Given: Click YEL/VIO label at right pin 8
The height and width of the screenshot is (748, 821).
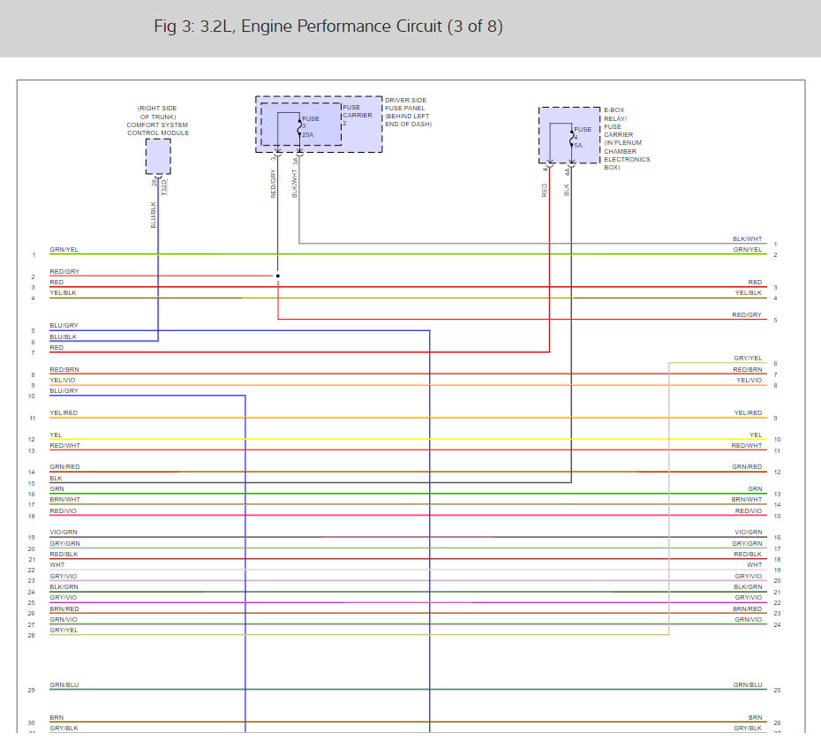Looking at the screenshot, I should pyautogui.click(x=749, y=381).
